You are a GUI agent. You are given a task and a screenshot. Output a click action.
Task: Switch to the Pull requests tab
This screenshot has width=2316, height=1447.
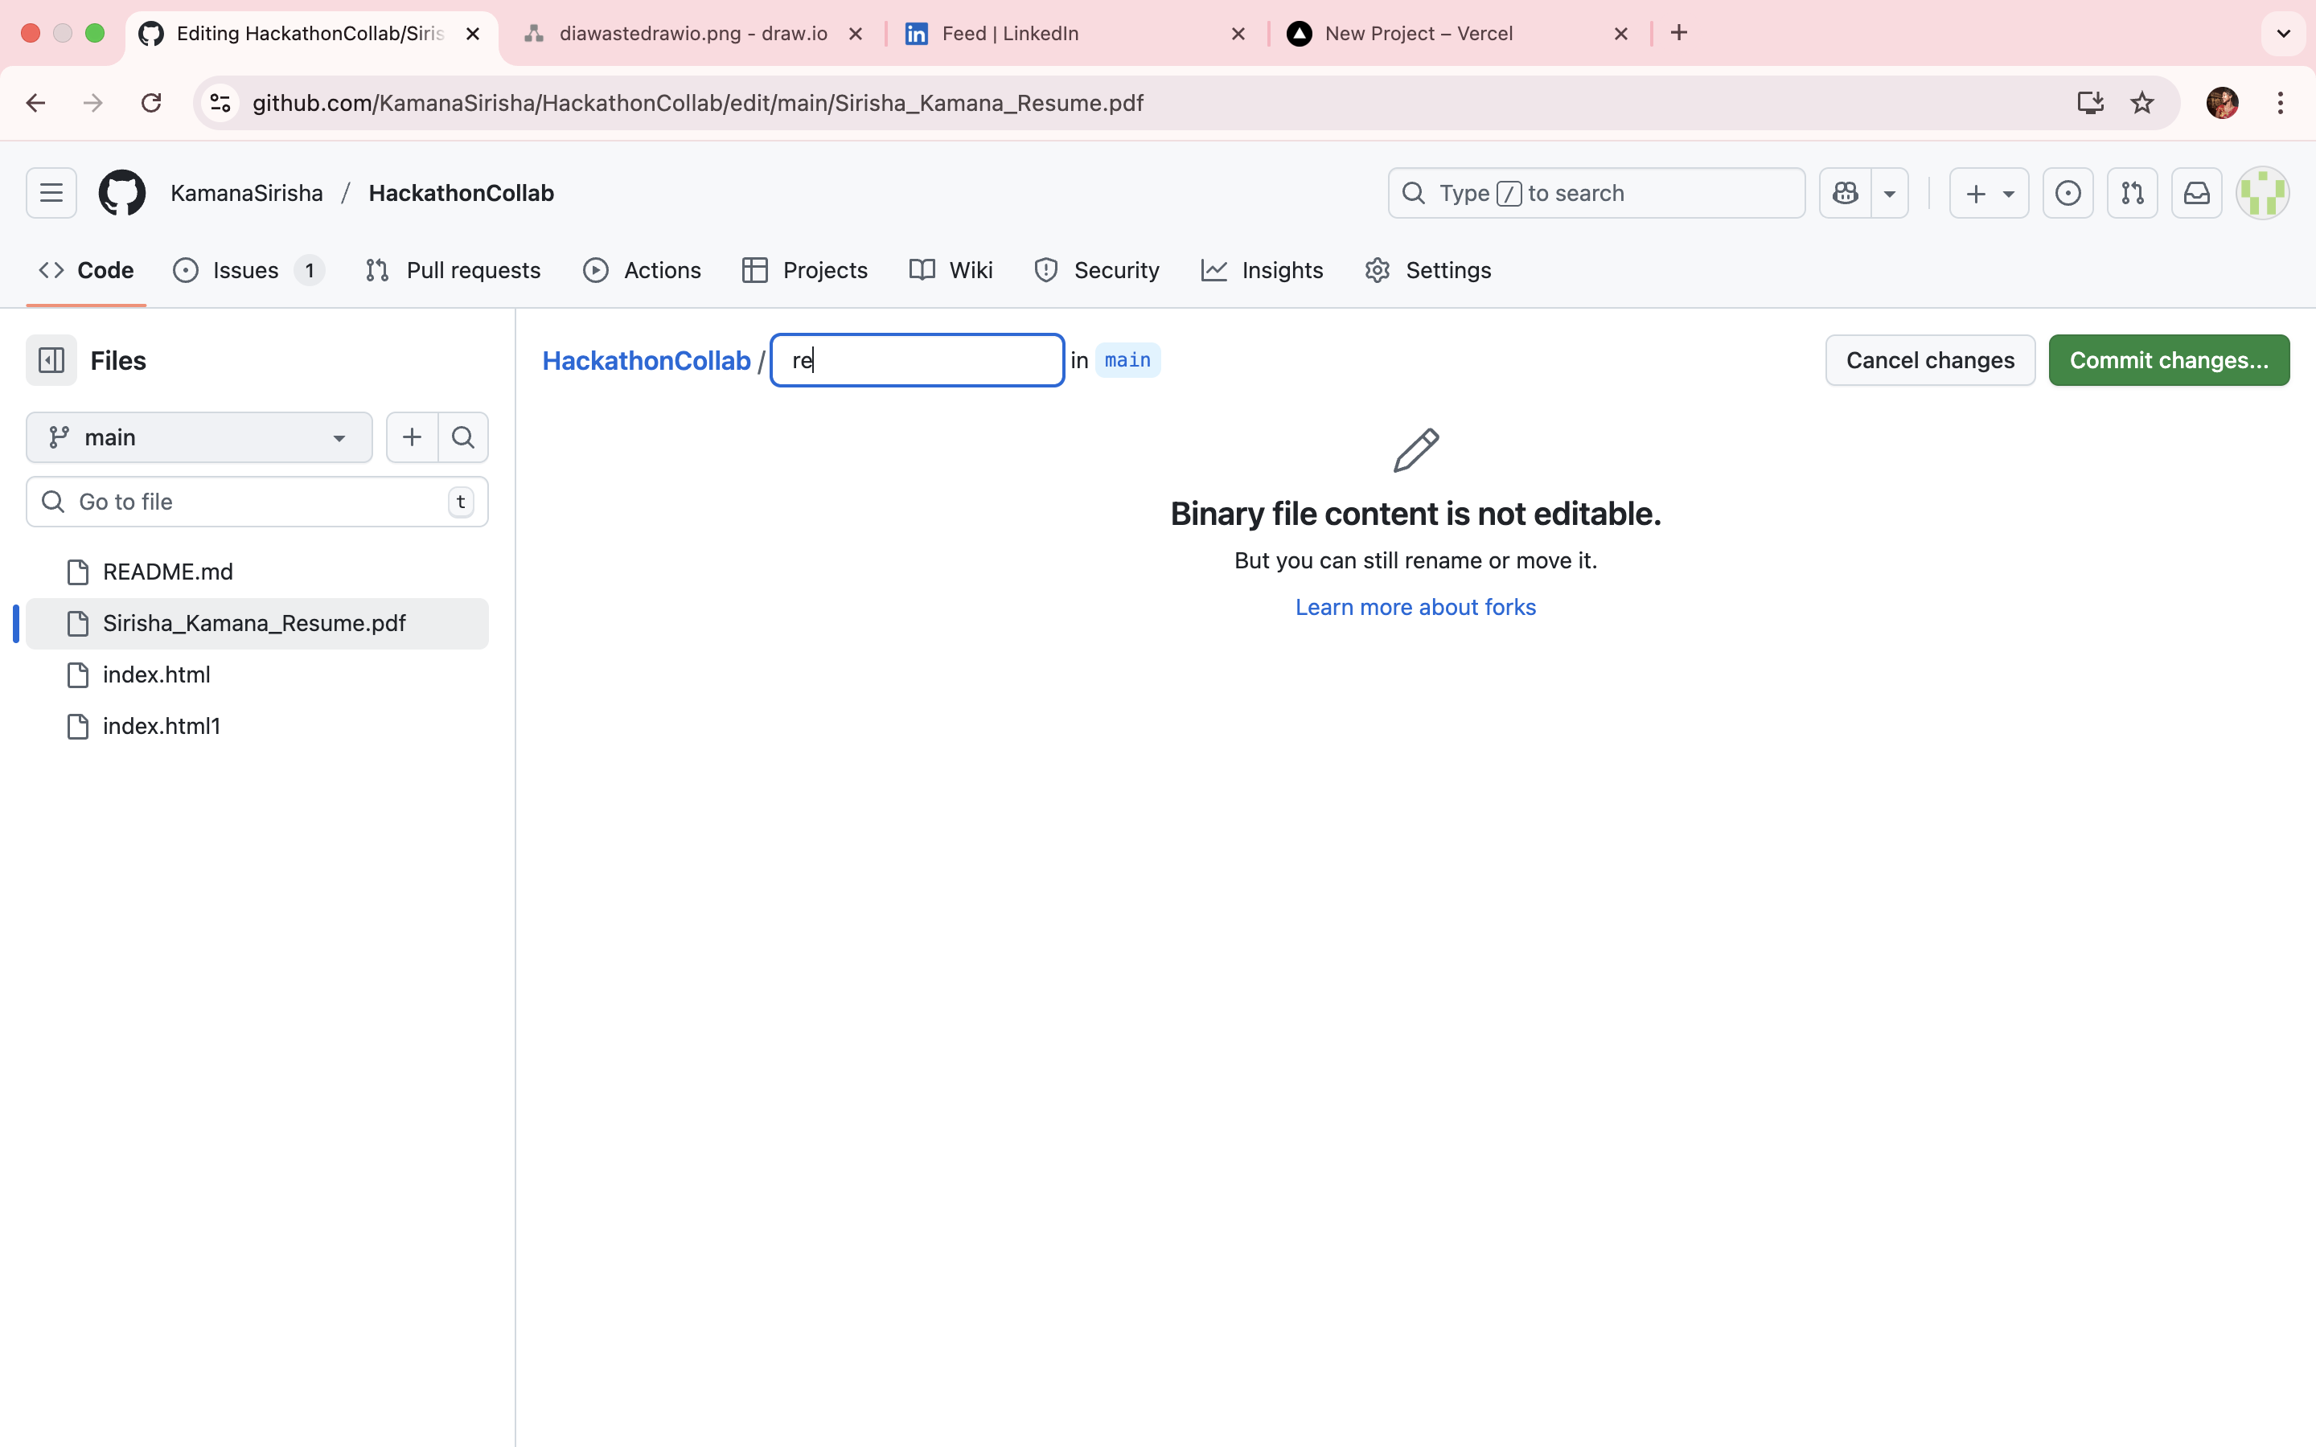(453, 271)
